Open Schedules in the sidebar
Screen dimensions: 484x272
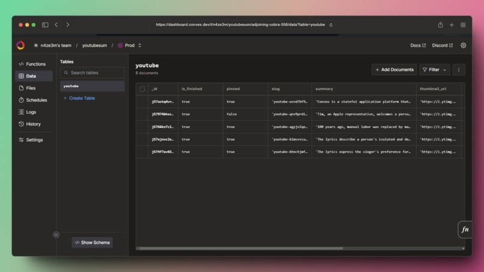(34, 100)
